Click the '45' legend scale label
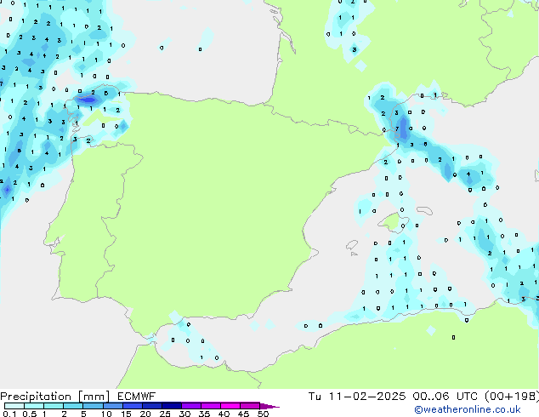This screenshot has width=539, height=417. click(243, 414)
